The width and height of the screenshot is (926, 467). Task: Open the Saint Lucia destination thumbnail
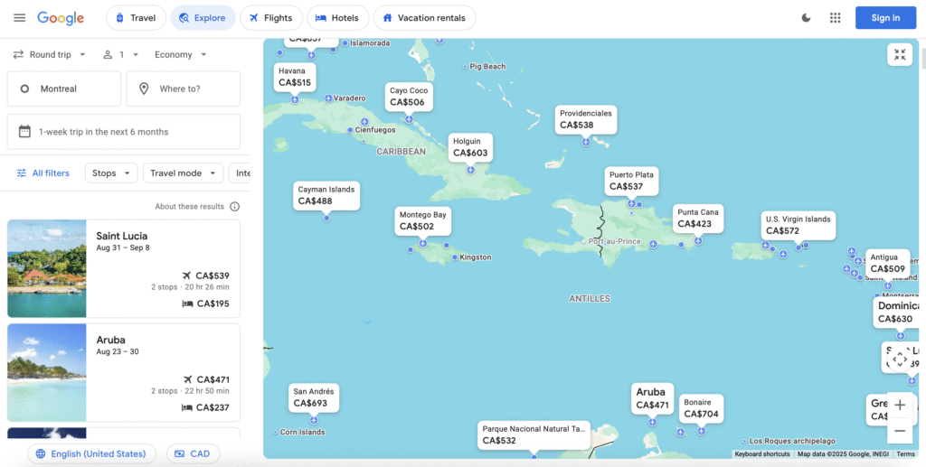point(47,268)
